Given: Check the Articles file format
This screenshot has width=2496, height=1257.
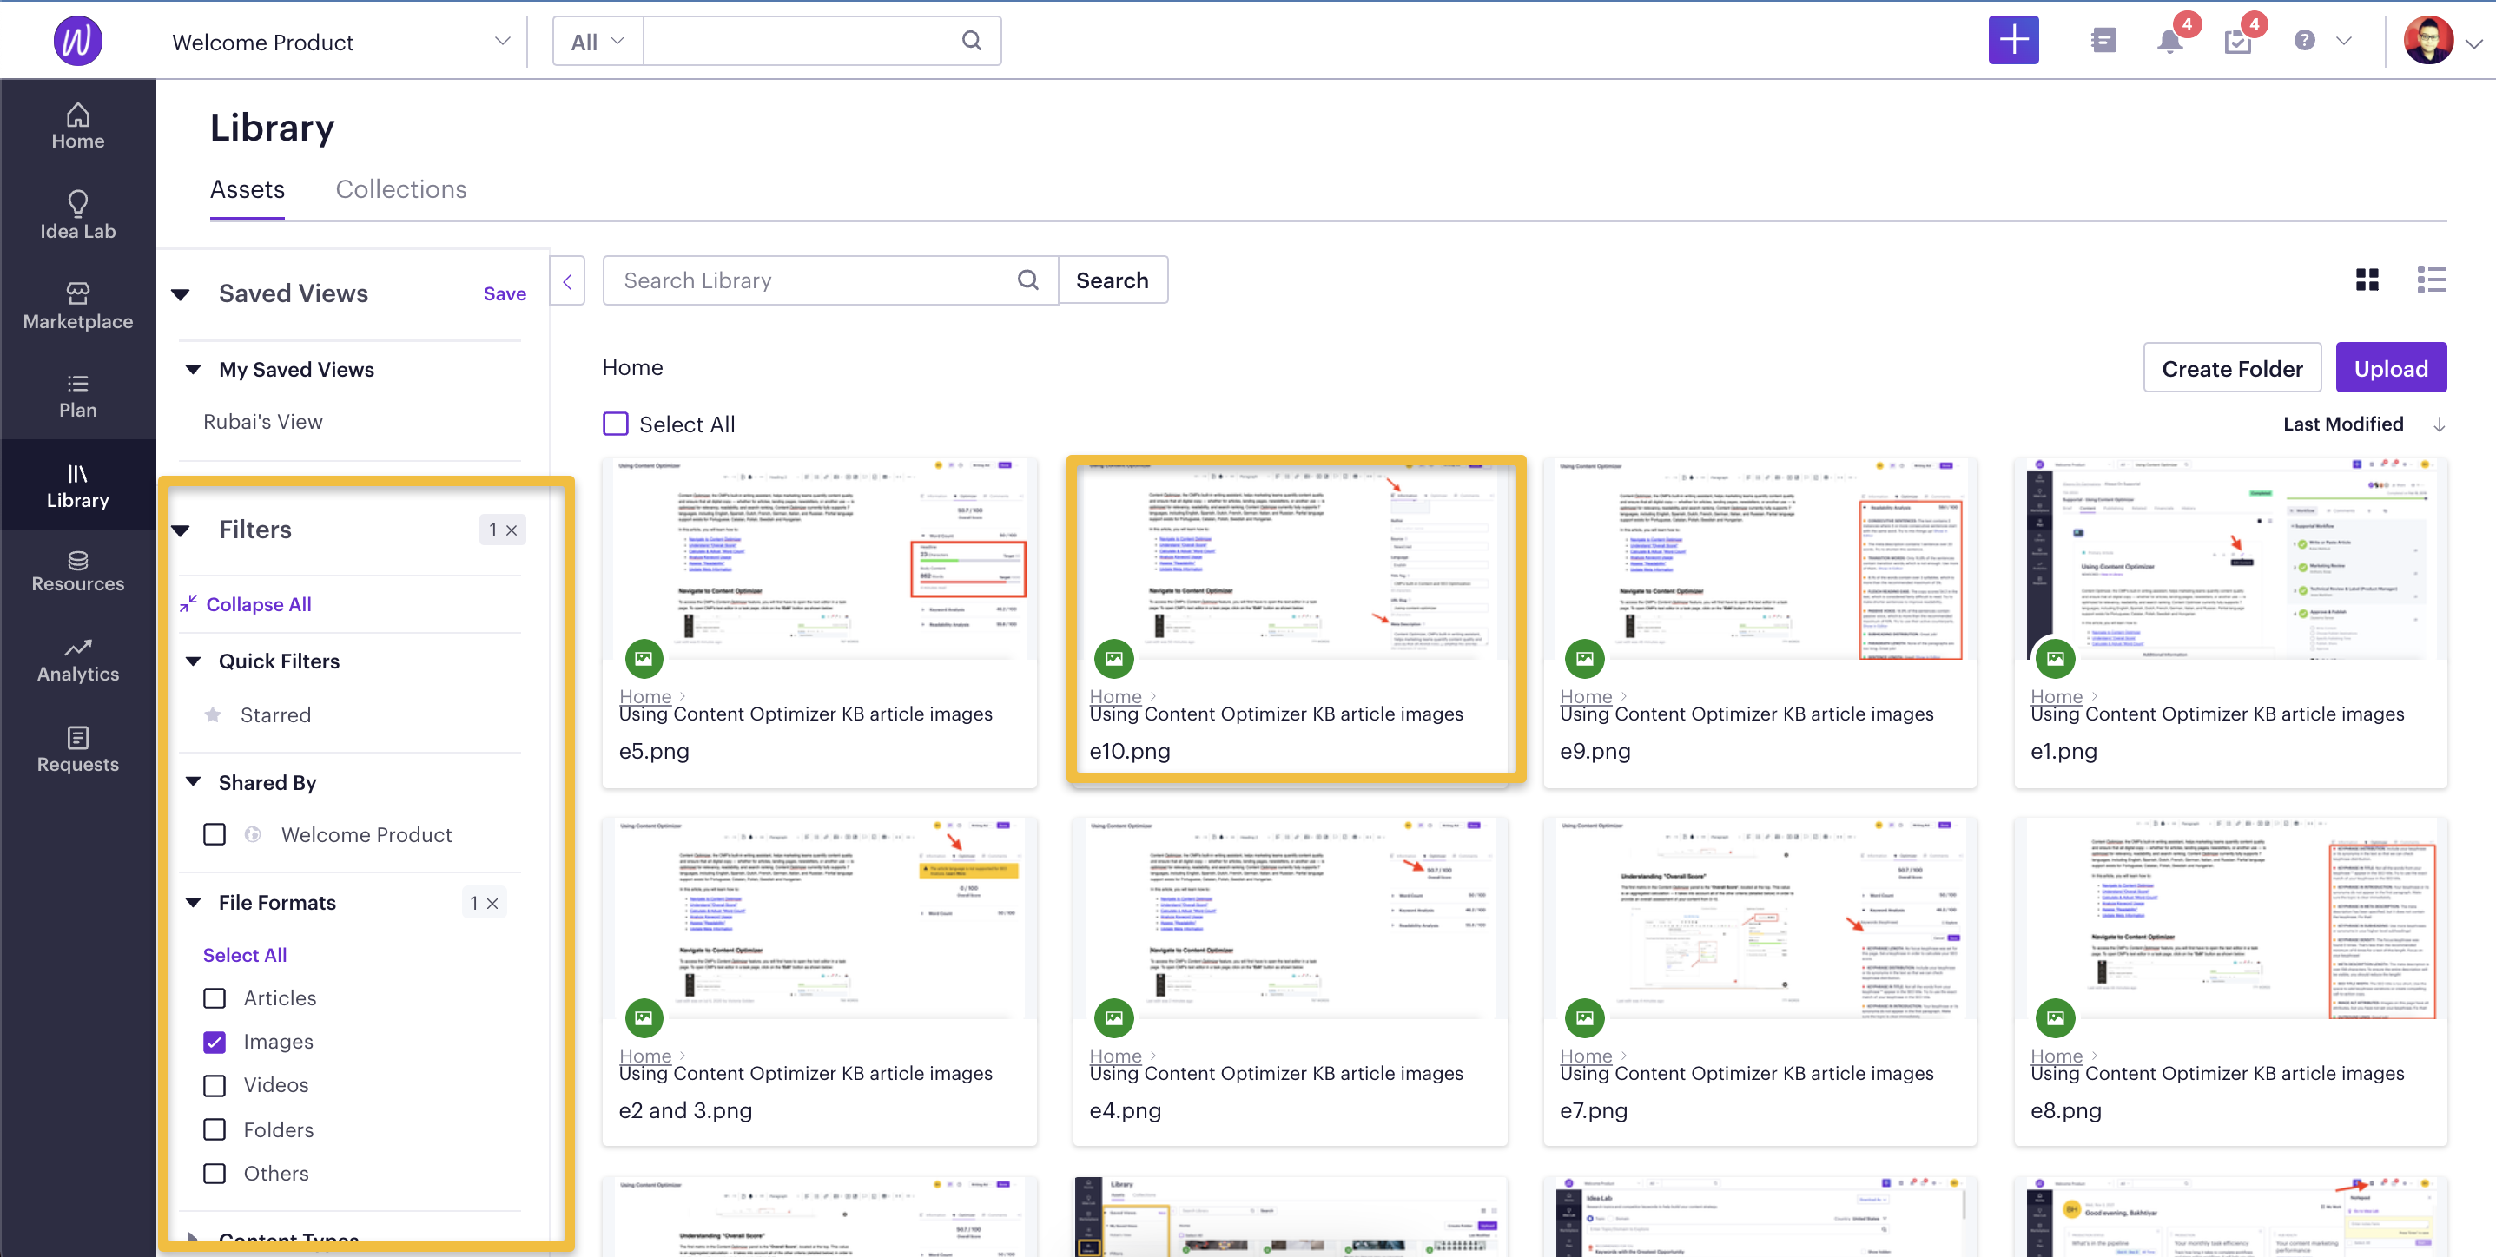Looking at the screenshot, I should point(215,997).
